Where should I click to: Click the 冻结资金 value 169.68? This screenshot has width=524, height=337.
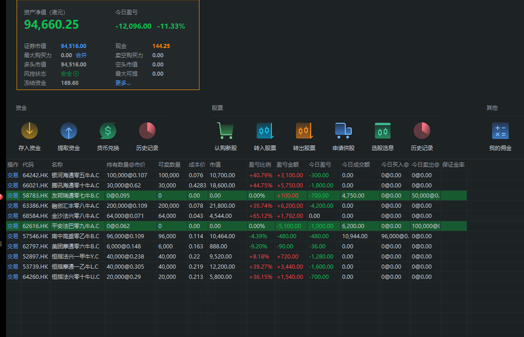click(x=70, y=83)
